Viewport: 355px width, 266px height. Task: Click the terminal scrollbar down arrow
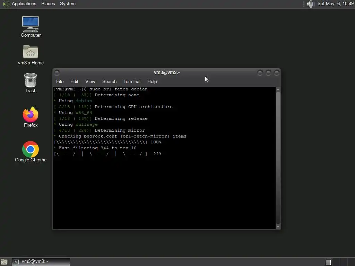278,227
